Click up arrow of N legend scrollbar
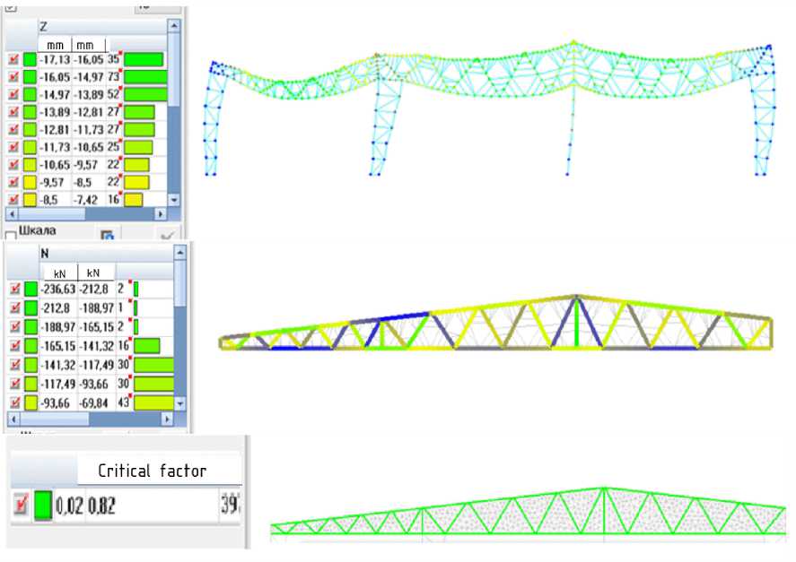Viewport: 796px width, 562px height. click(180, 252)
